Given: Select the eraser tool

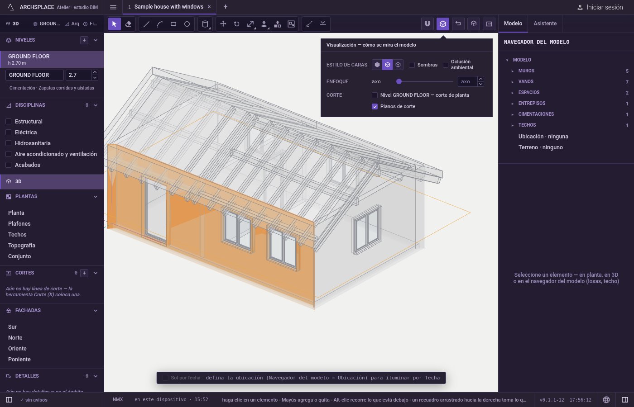Looking at the screenshot, I should pos(128,24).
